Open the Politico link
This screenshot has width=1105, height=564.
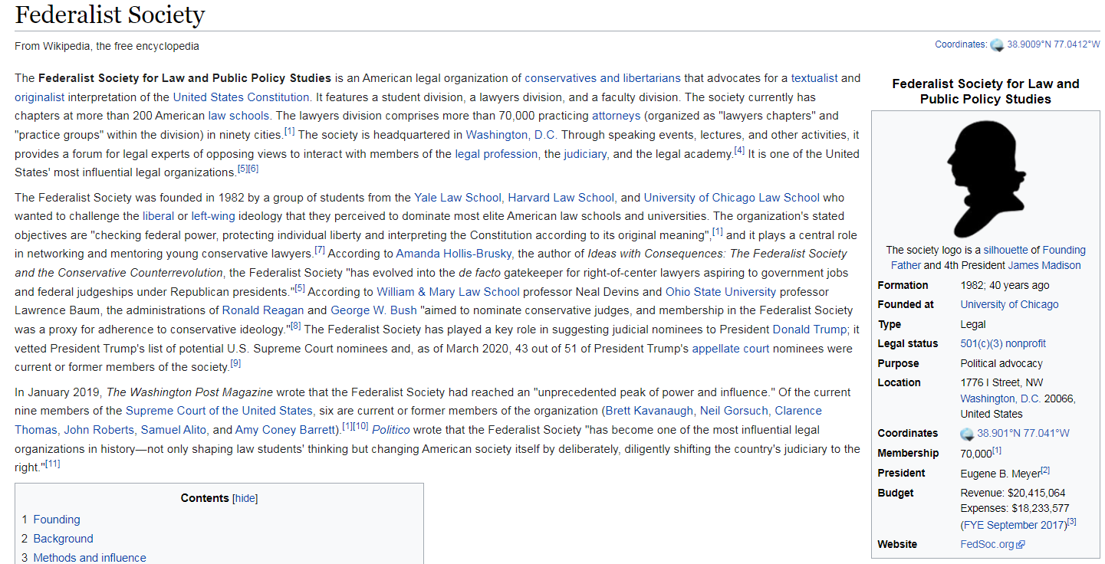[x=391, y=430]
